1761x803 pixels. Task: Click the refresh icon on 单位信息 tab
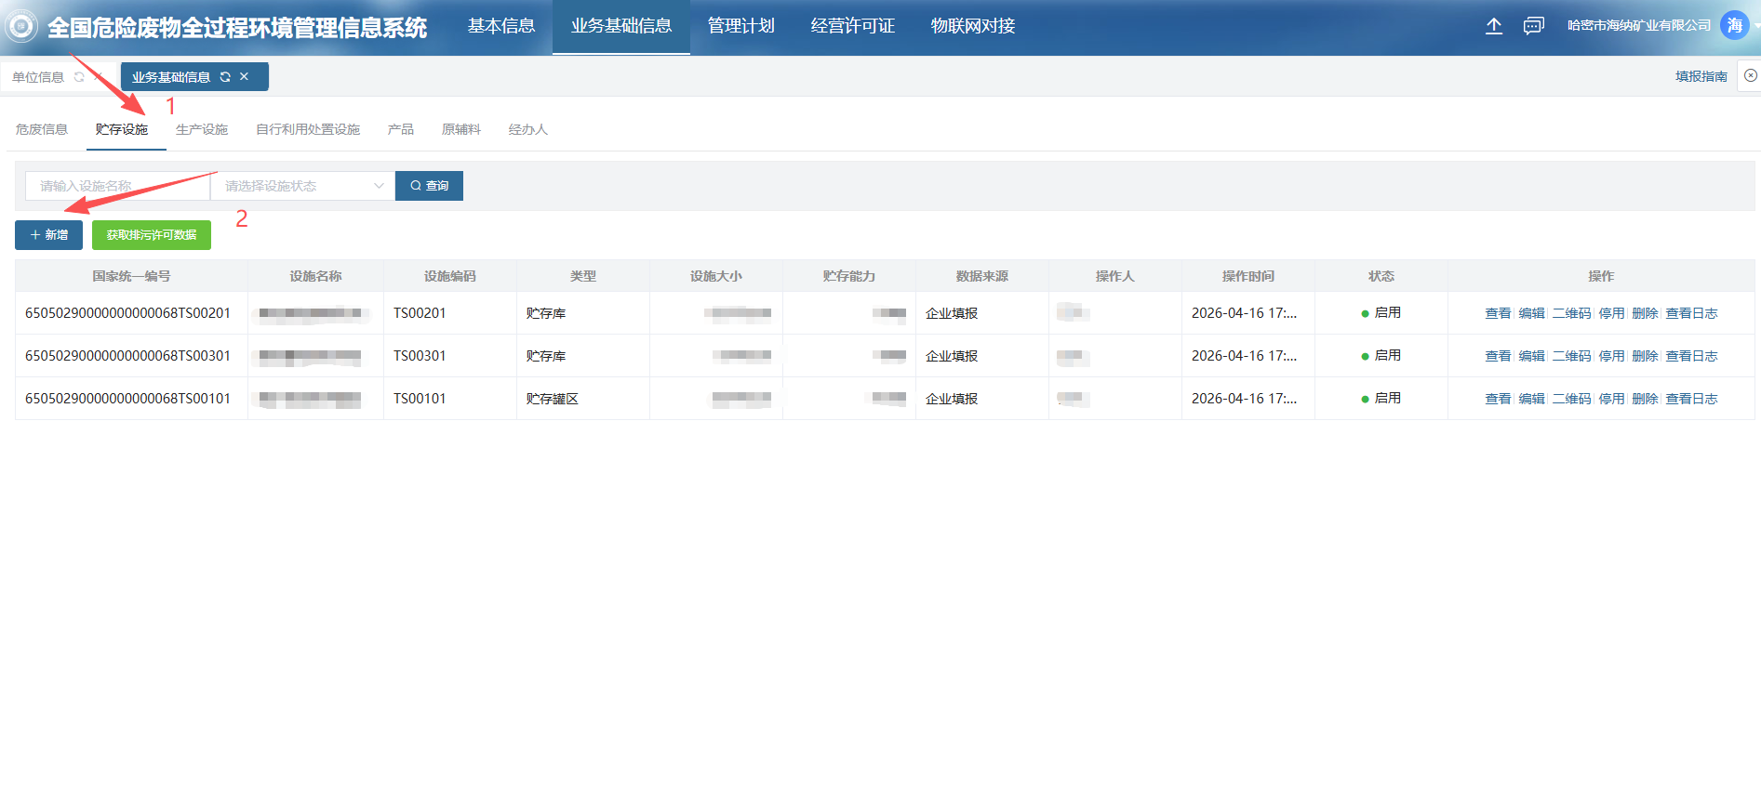click(x=79, y=77)
